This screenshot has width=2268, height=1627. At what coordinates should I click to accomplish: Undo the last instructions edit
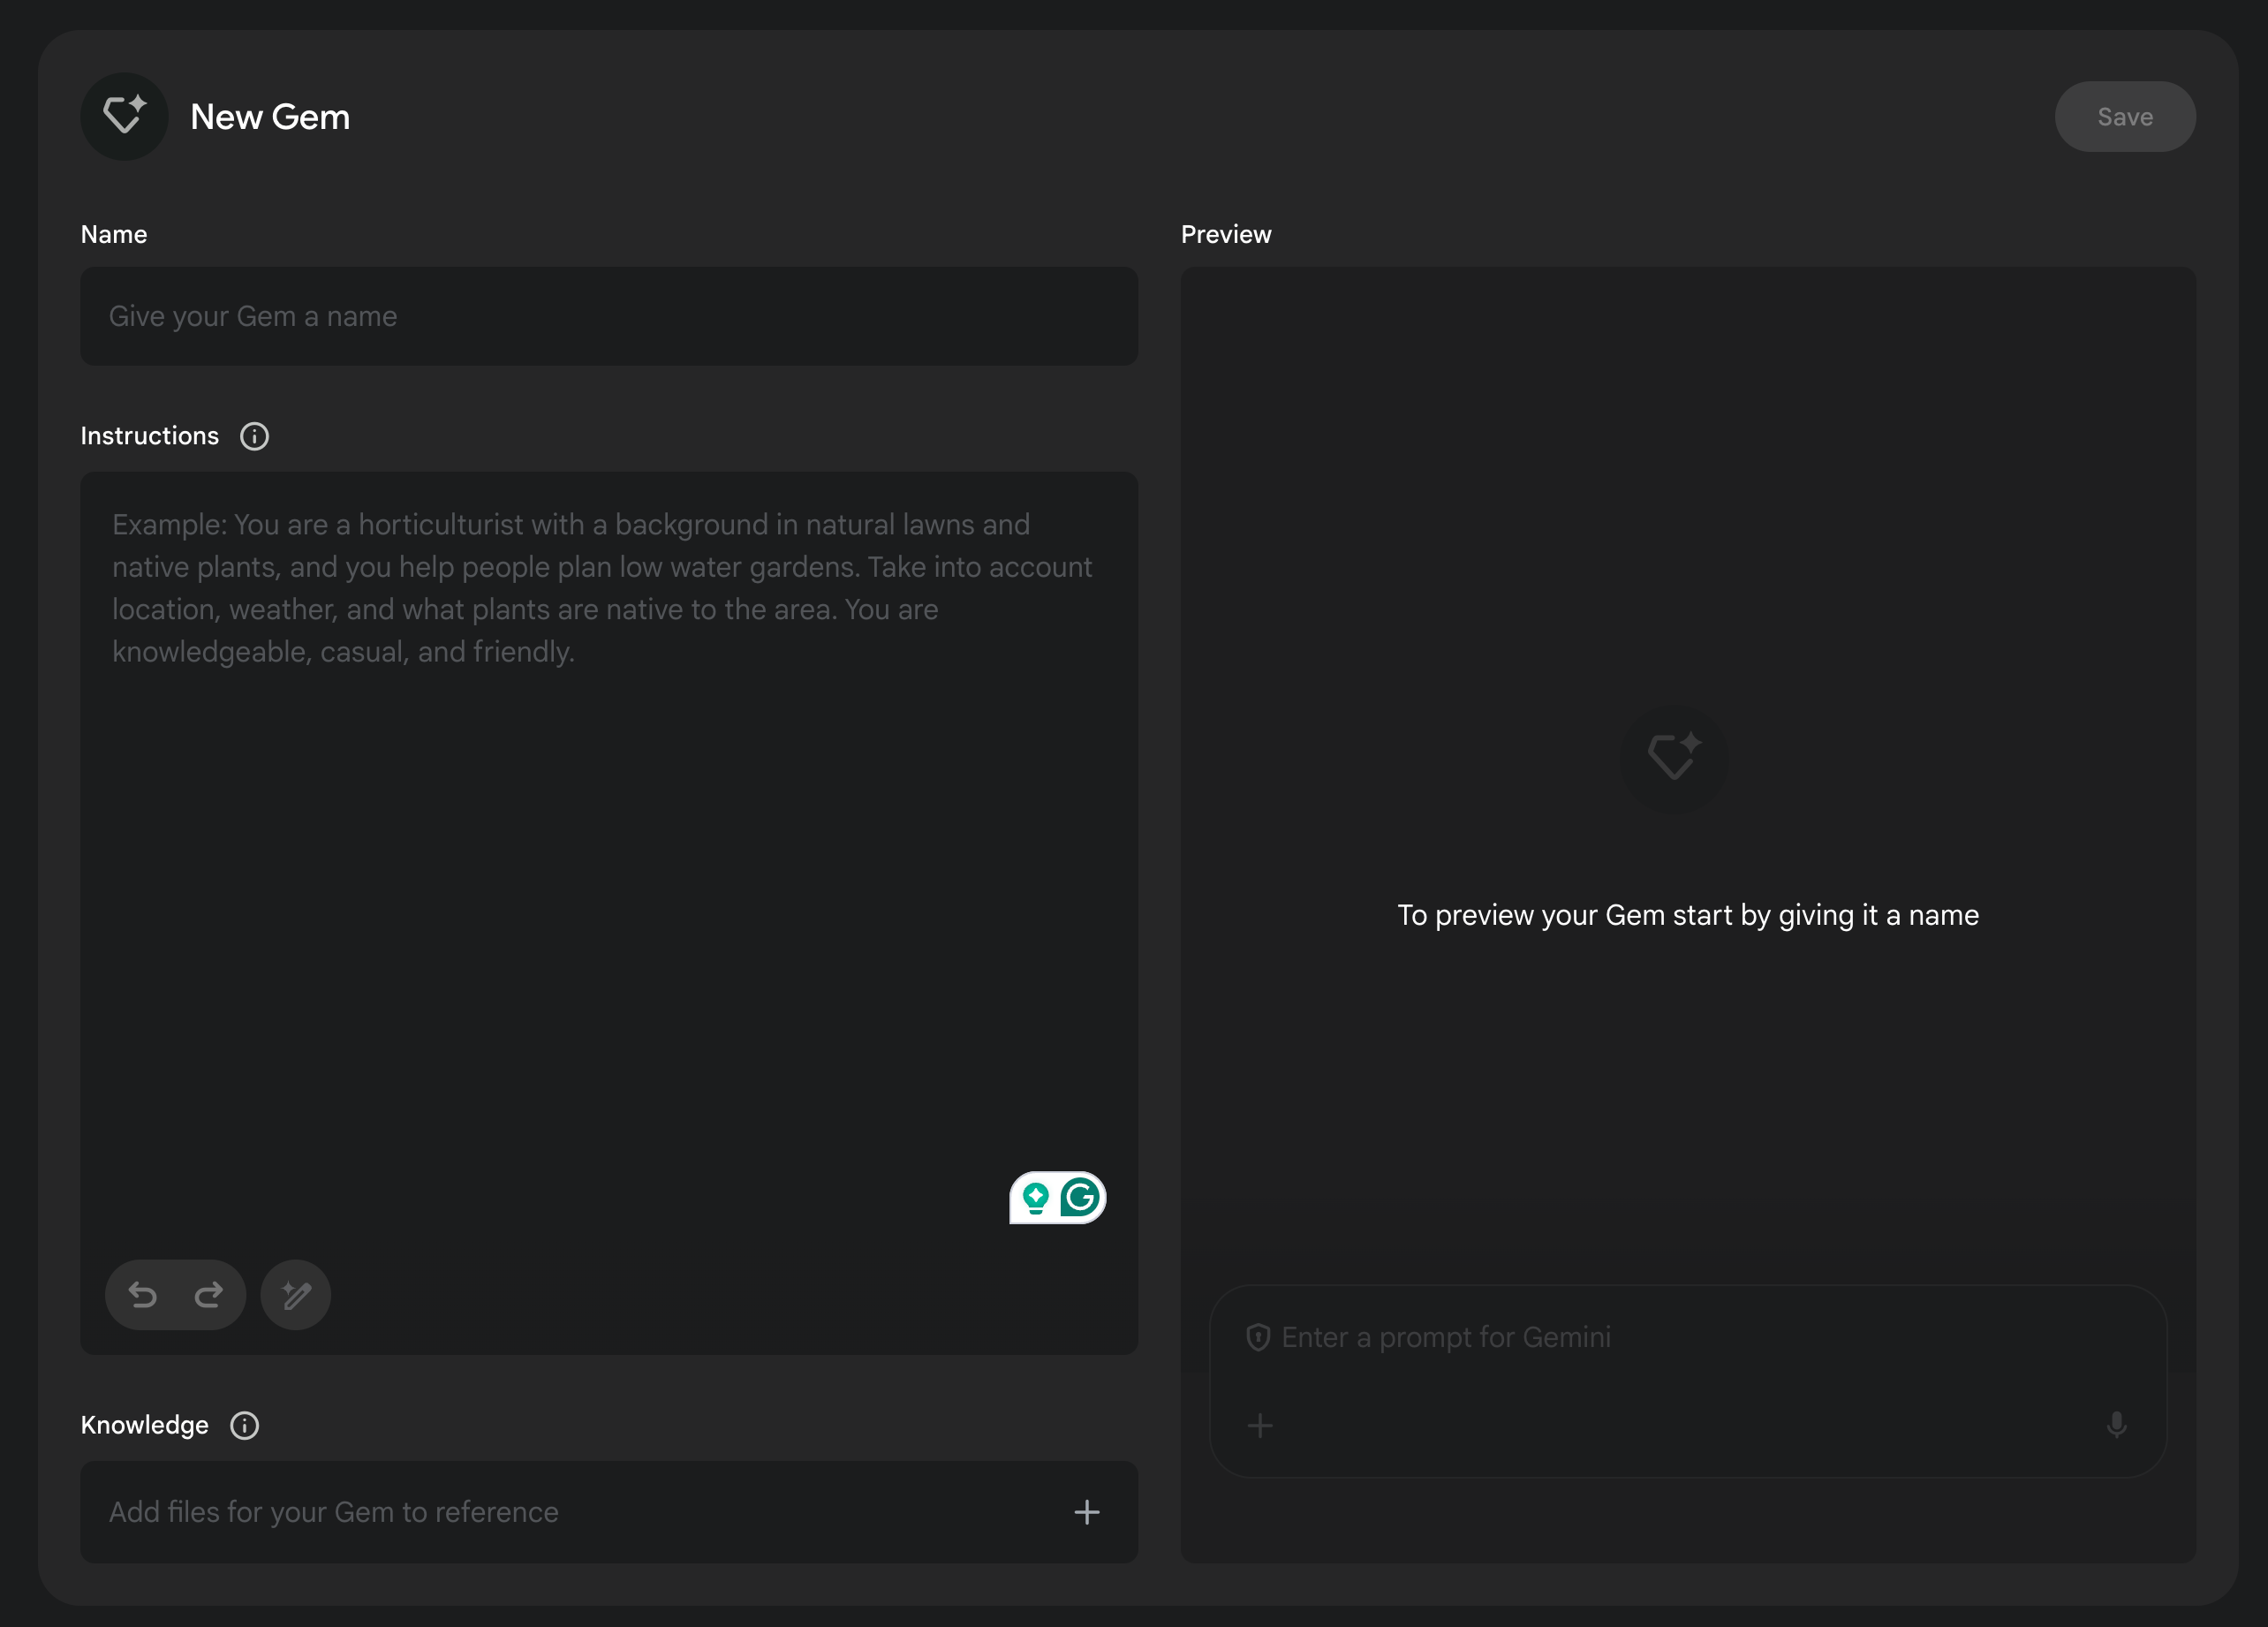(x=143, y=1295)
